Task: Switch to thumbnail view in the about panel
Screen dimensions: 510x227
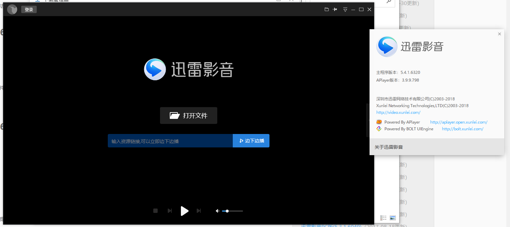Action: click(x=392, y=218)
